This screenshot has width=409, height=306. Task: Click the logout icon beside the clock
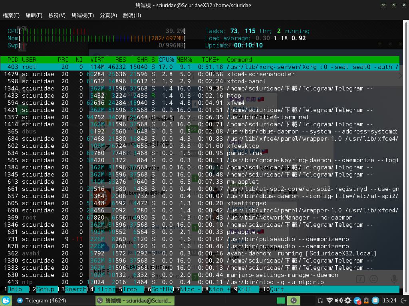point(403,300)
